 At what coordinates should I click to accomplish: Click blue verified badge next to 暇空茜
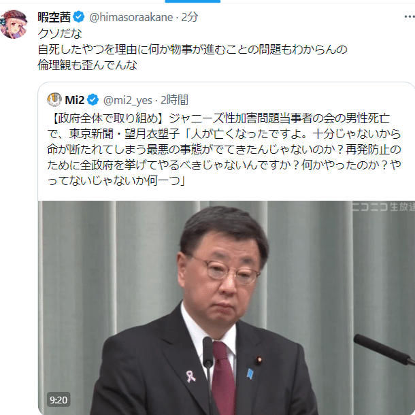point(79,17)
